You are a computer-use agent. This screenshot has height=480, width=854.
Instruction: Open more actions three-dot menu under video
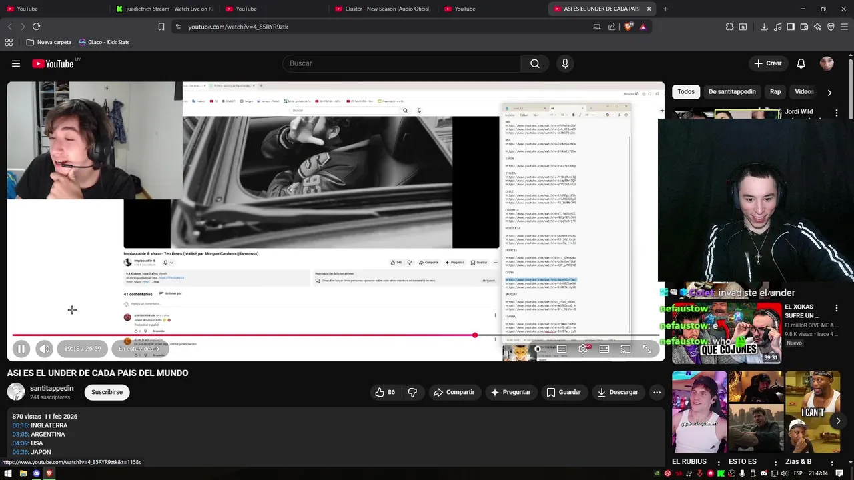657,392
